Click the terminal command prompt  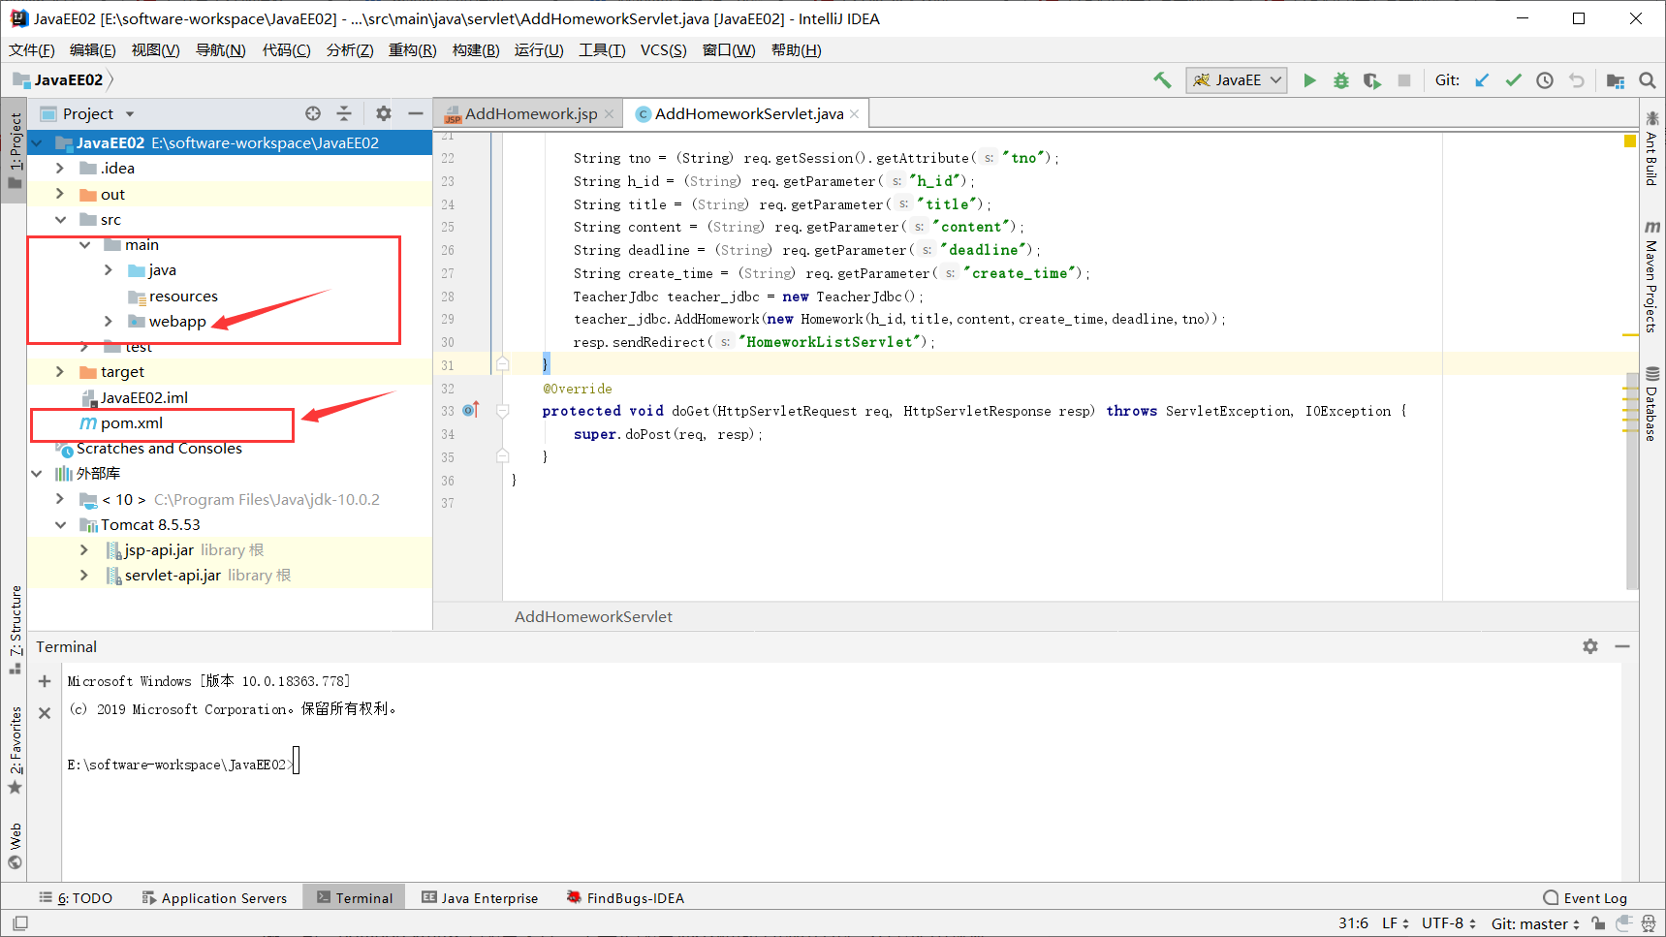tap(181, 765)
